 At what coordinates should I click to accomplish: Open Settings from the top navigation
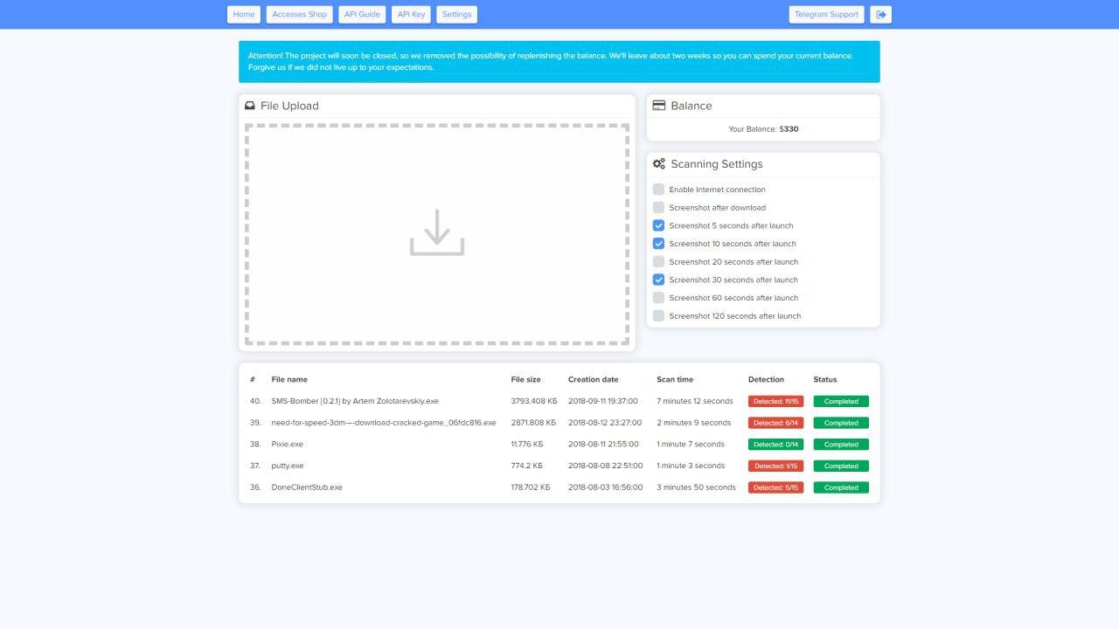click(x=456, y=15)
